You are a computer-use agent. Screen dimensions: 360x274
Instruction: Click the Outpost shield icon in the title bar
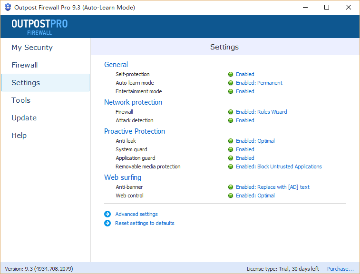(x=8, y=7)
